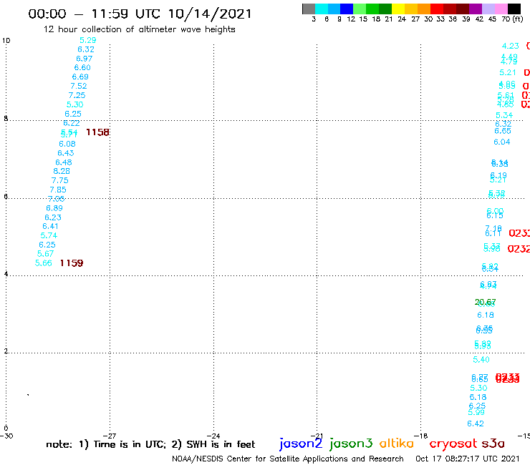Viewport: 530px width, 465px height.
Task: Click the black swatch ending the color scale
Action: [x=514, y=9]
